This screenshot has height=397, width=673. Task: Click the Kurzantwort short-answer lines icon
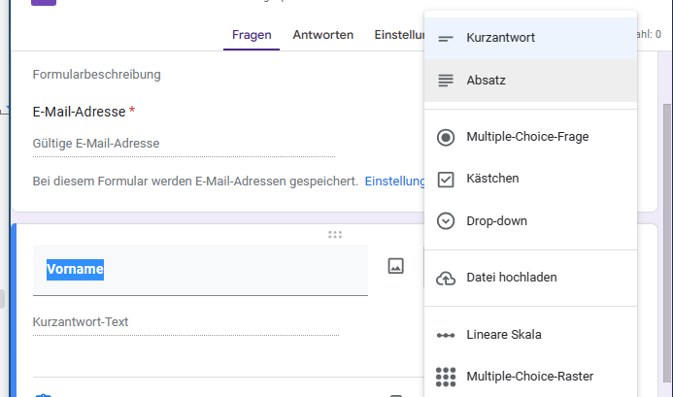pyautogui.click(x=446, y=38)
